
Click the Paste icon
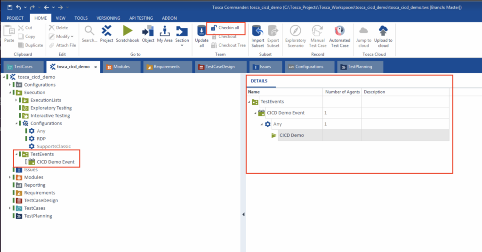[9, 34]
